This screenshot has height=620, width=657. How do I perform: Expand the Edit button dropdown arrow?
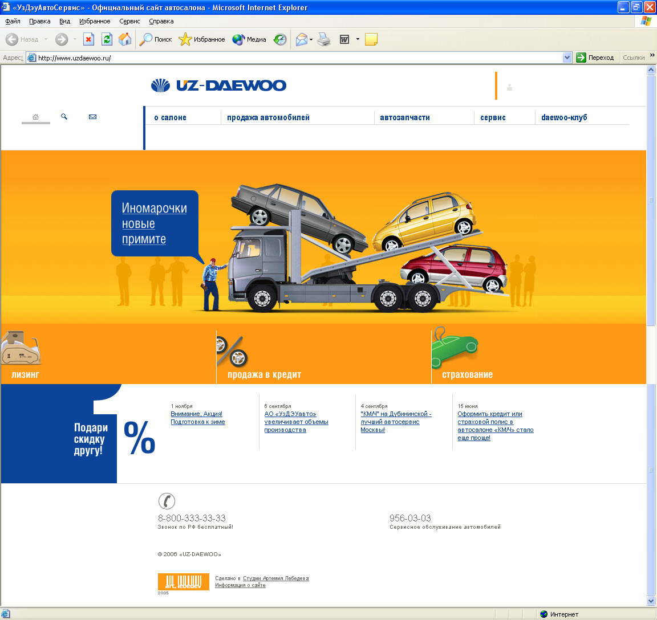pos(358,39)
